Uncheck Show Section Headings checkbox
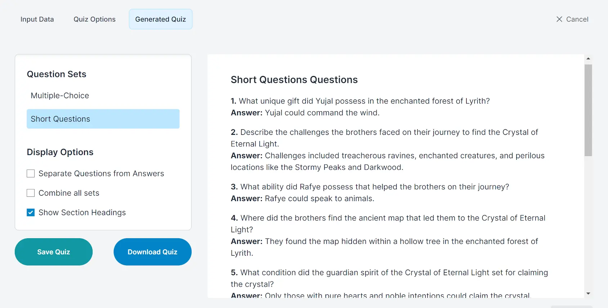Image resolution: width=608 pixels, height=308 pixels. pyautogui.click(x=31, y=212)
